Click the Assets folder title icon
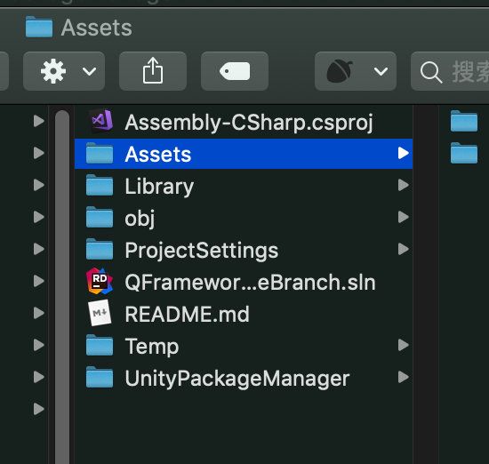The height and width of the screenshot is (464, 489). (x=39, y=27)
